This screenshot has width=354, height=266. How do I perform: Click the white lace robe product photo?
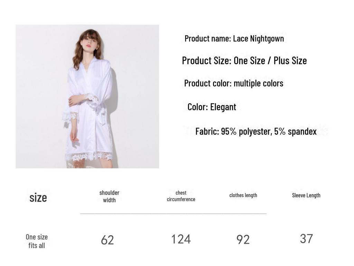pyautogui.click(x=87, y=96)
